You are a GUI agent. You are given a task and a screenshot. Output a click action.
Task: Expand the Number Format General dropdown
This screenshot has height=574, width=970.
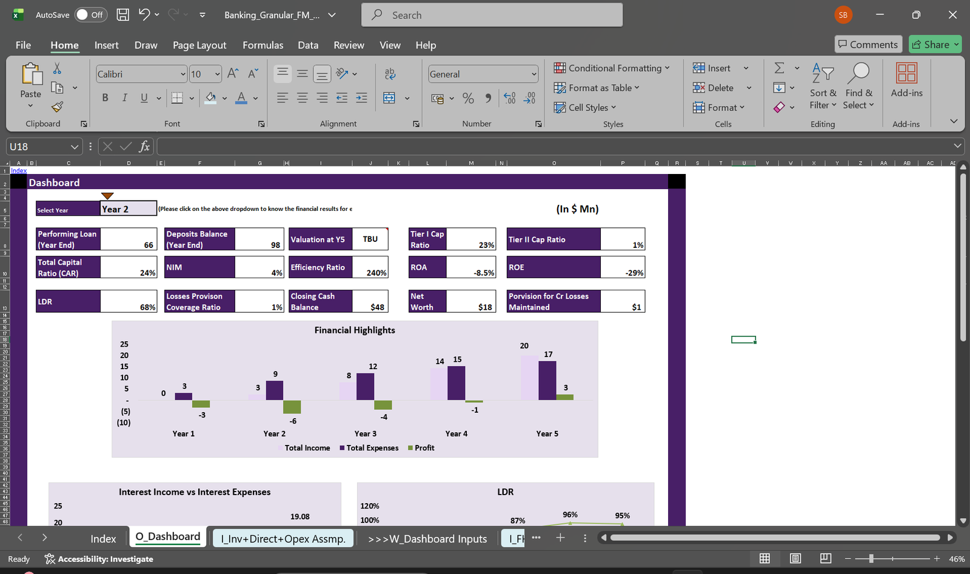point(533,74)
